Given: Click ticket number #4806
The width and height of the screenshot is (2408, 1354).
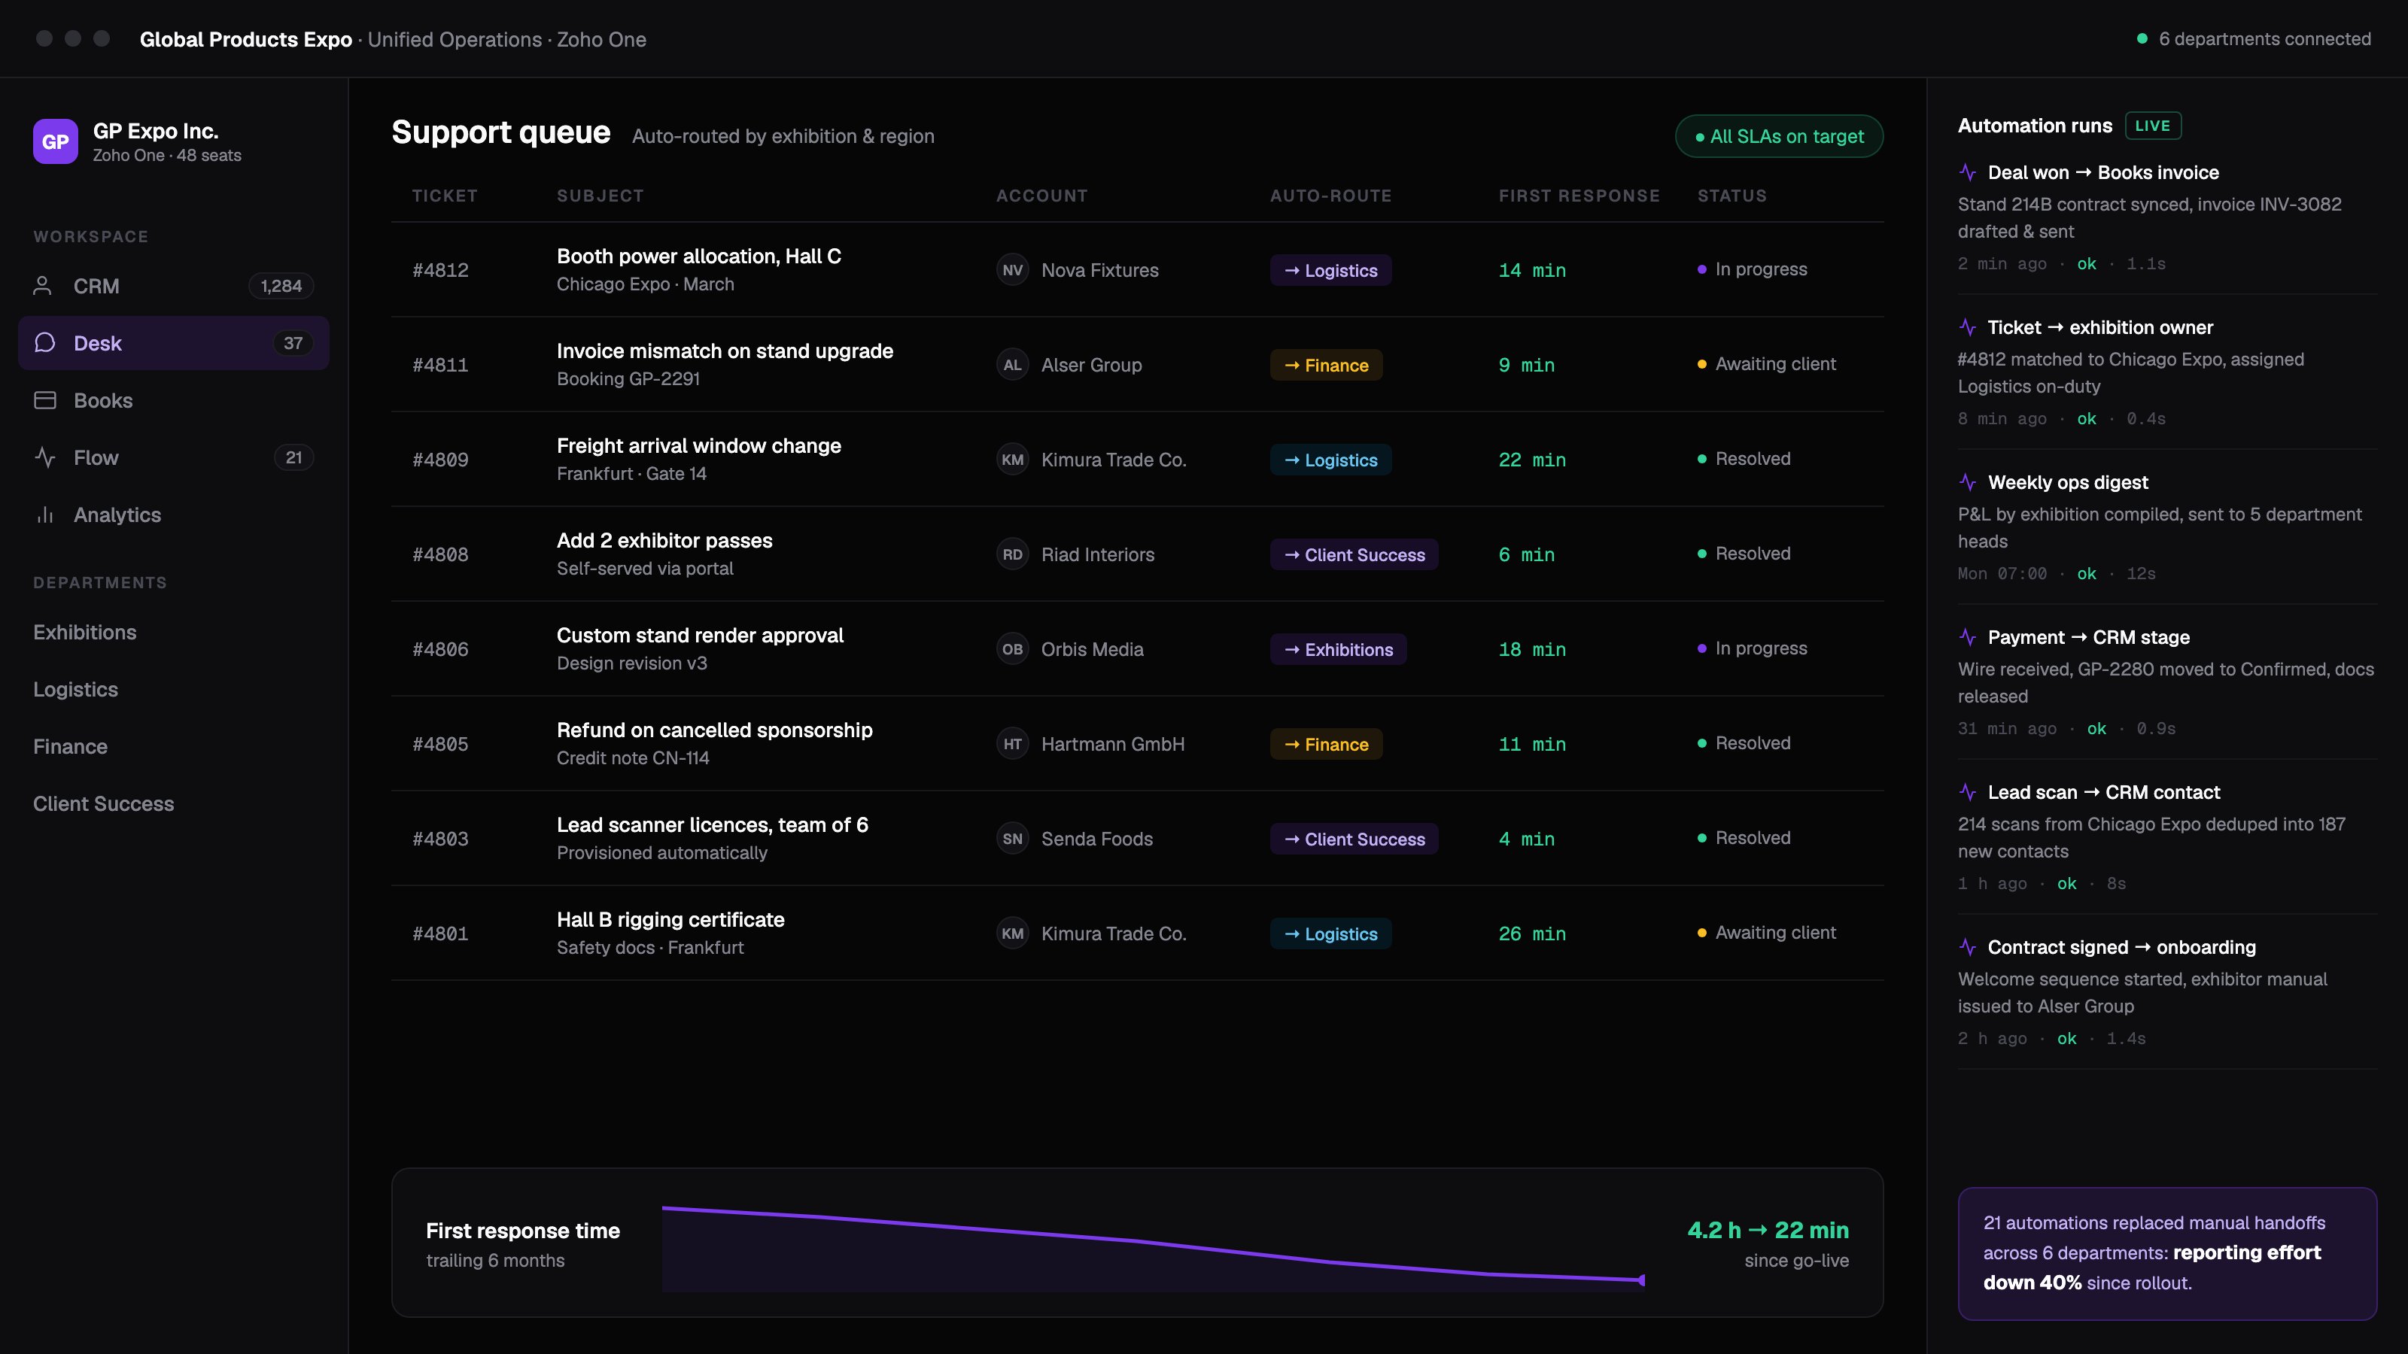Looking at the screenshot, I should pos(440,648).
